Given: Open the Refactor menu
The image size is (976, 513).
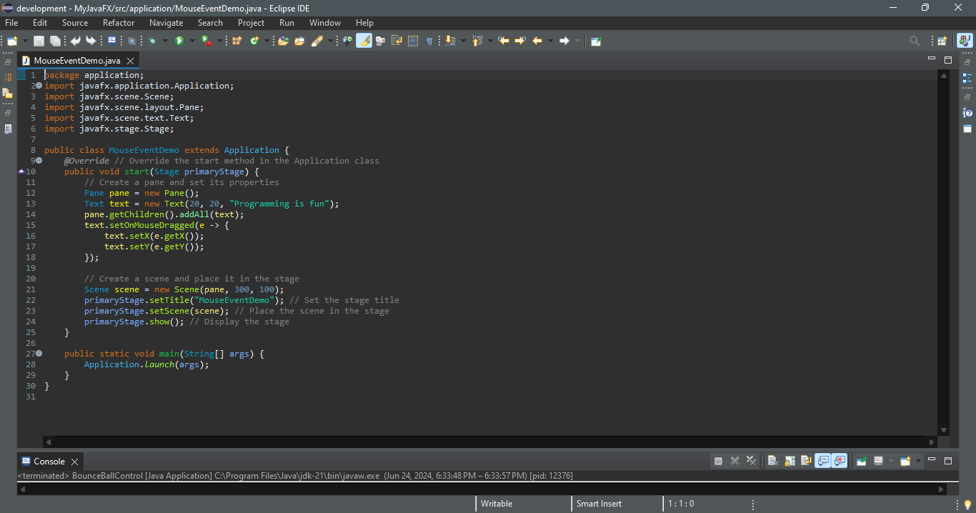Looking at the screenshot, I should click(119, 23).
